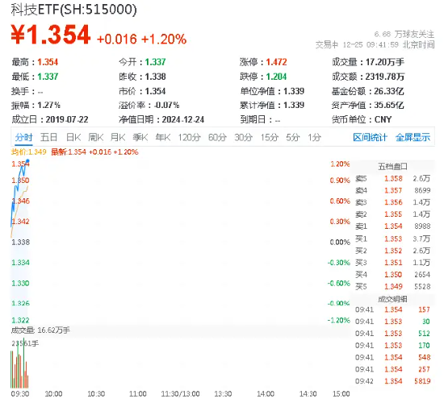
Task: Select the 日K chart tab
Action: [73, 138]
